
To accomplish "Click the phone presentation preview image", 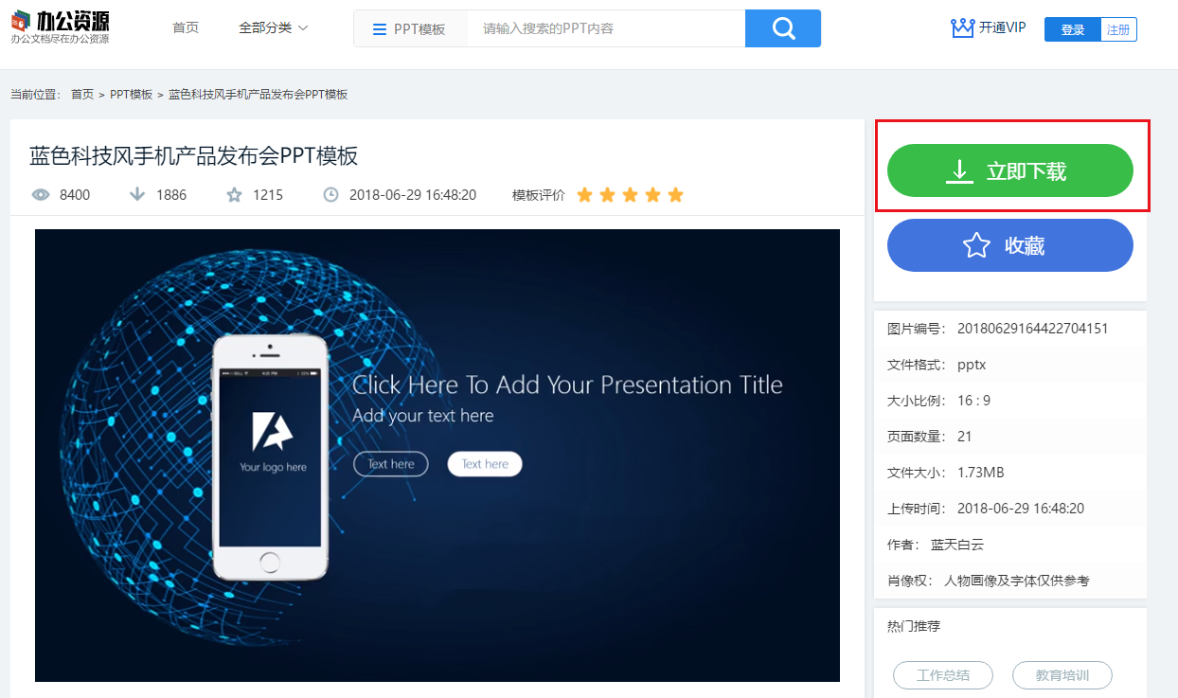I will (x=437, y=456).
